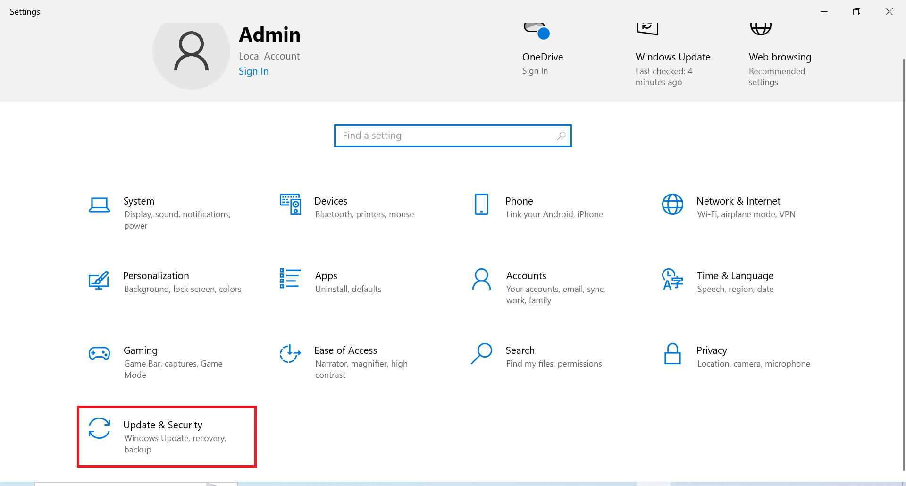Restore down the Settings window
The image size is (906, 486).
856,11
